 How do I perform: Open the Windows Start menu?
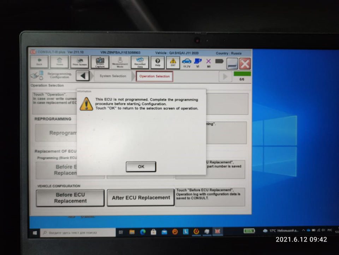(35, 233)
